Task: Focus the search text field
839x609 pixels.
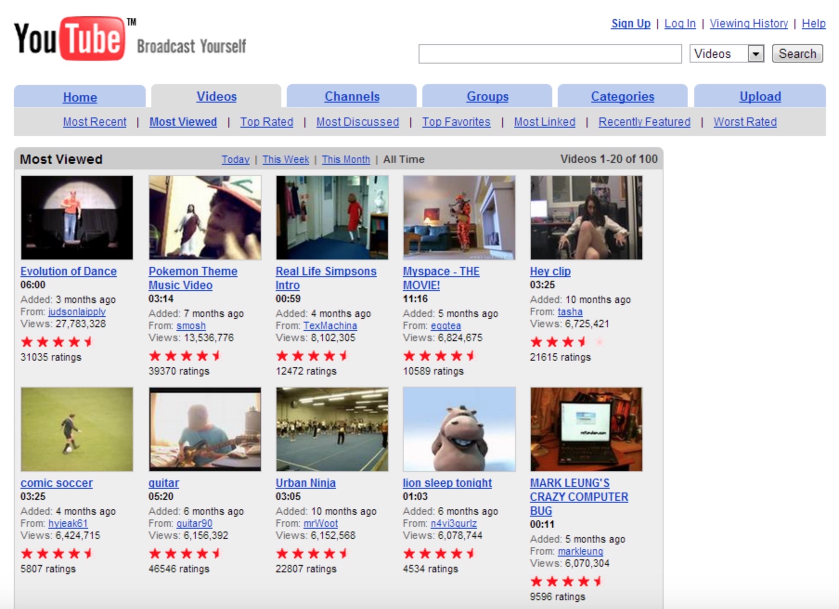Action: point(550,54)
